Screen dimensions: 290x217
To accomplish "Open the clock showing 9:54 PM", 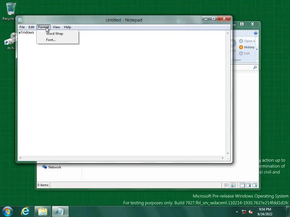I will [x=265, y=212].
